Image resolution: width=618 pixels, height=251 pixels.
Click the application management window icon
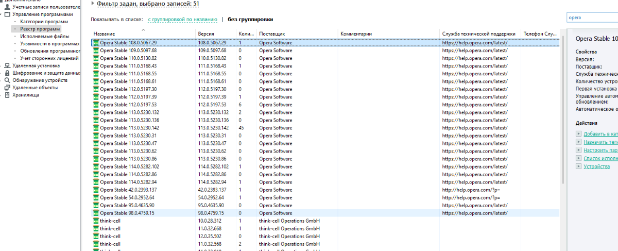pyautogui.click(x=7, y=14)
